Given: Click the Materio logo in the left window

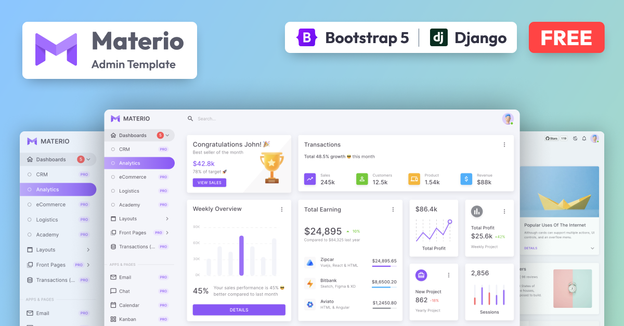Looking at the screenshot, I should click(32, 141).
